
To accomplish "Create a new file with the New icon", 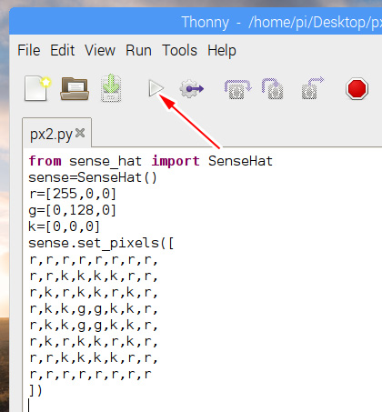I will [37, 88].
